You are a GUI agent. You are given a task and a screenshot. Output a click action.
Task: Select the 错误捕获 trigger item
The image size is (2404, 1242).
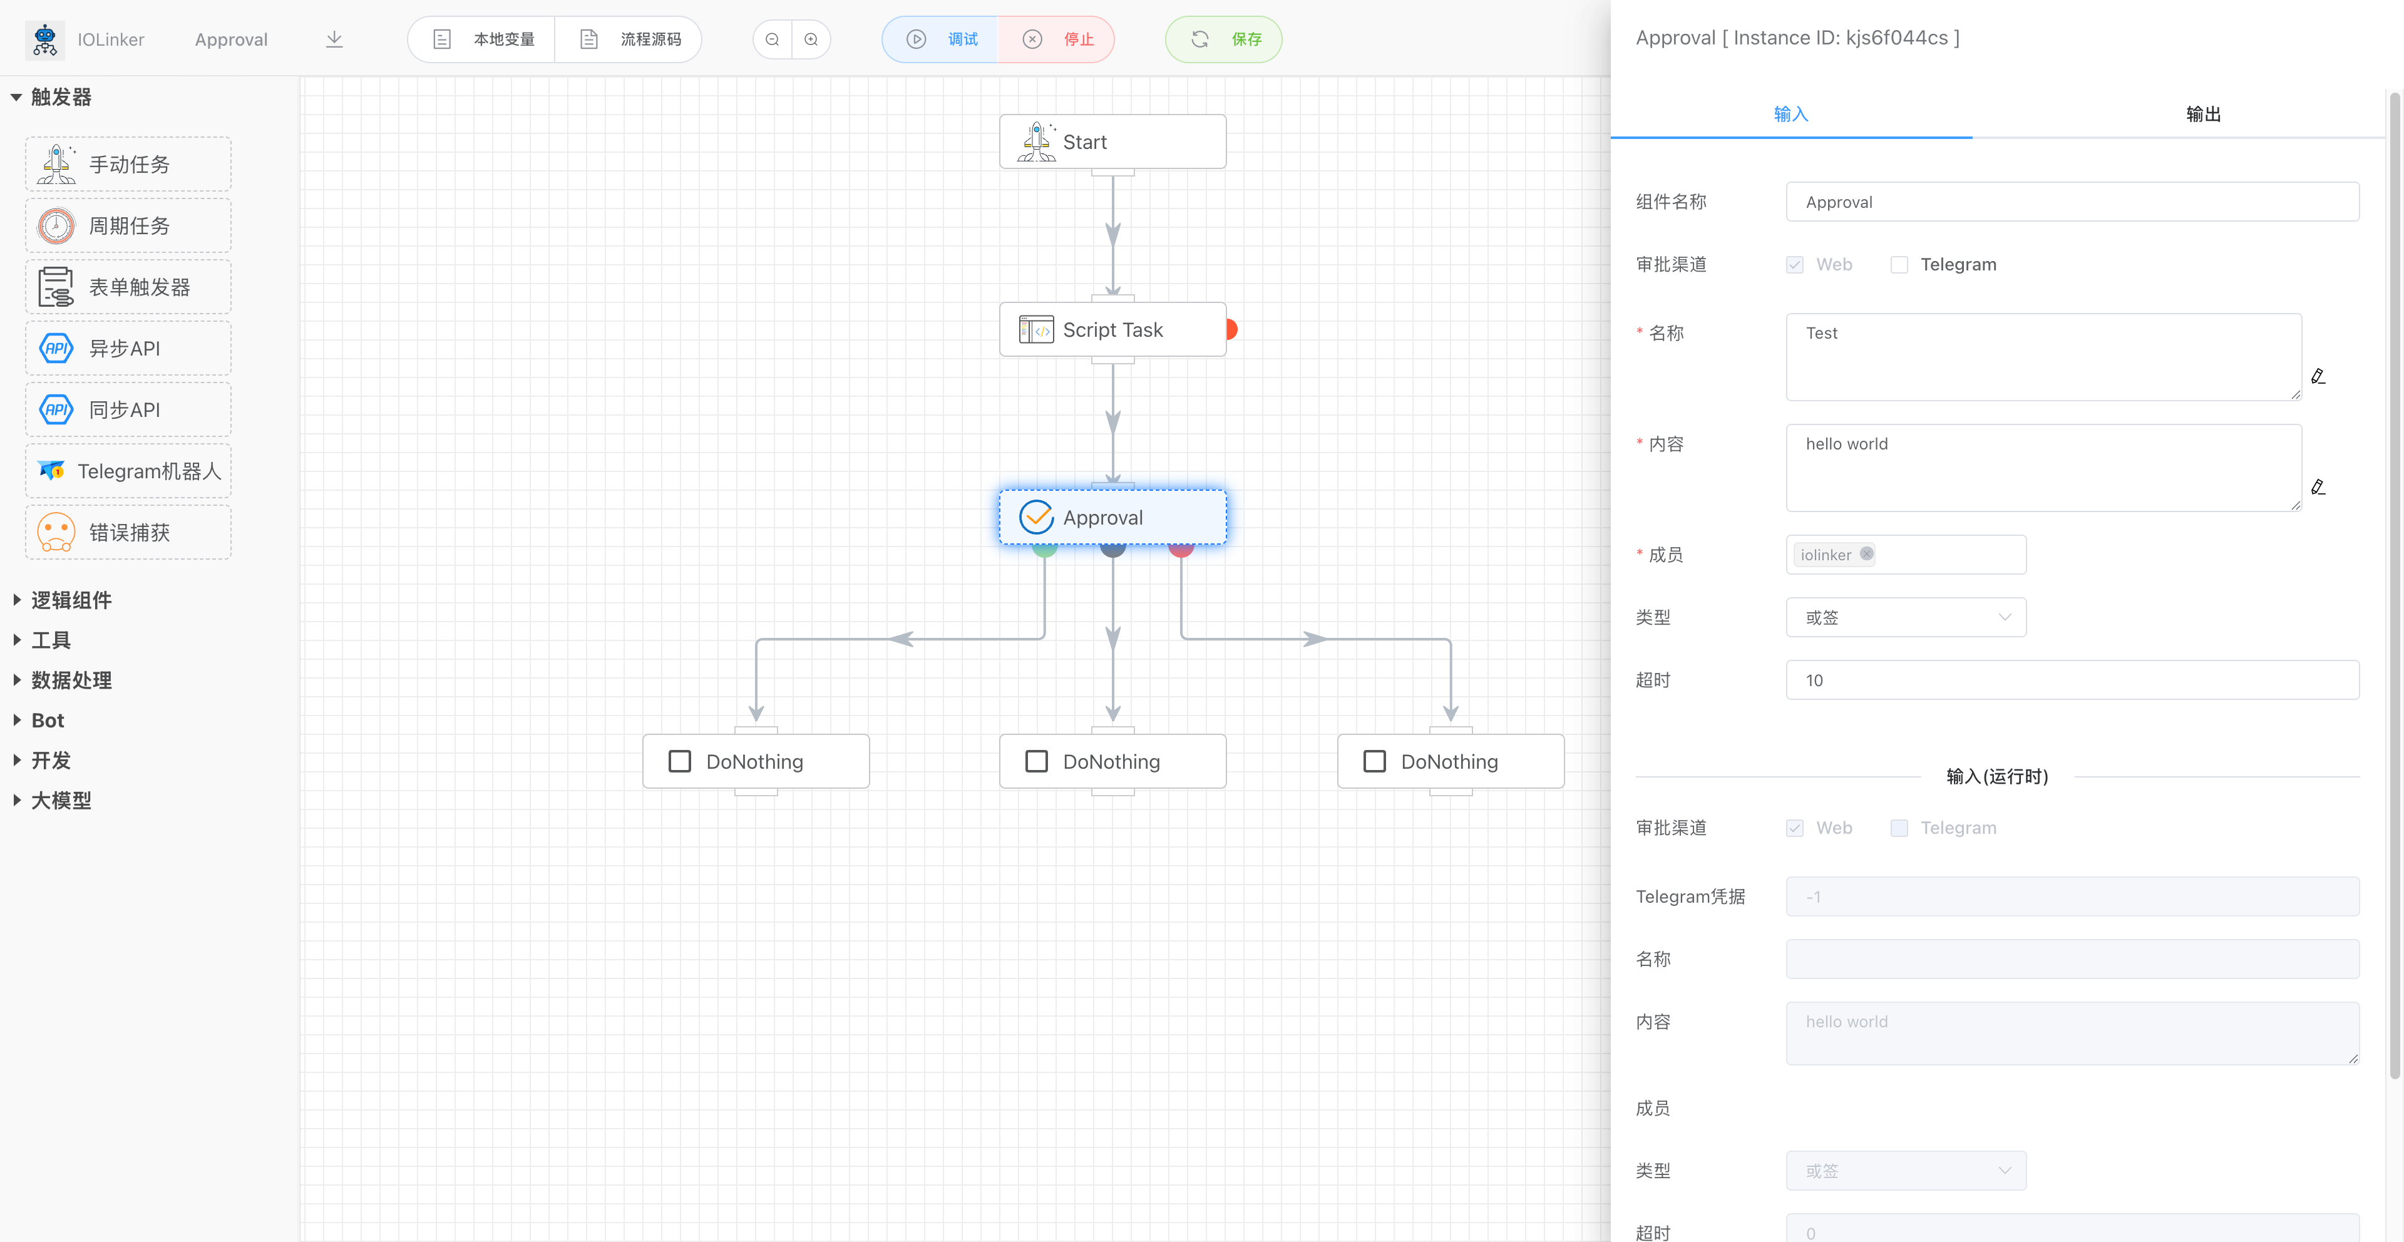(129, 532)
